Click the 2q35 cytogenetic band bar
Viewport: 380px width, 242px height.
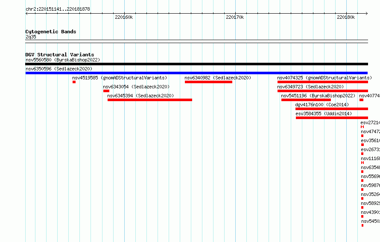coord(196,41)
